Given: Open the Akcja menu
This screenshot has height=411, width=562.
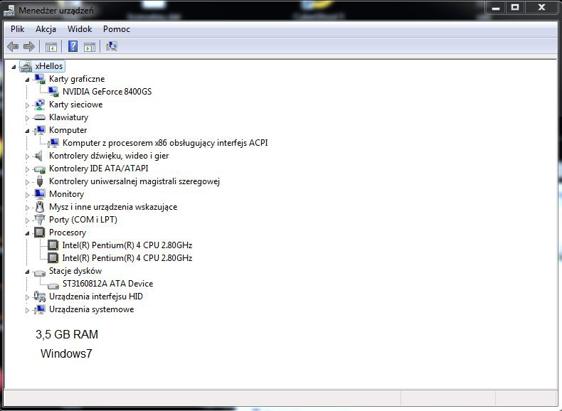Looking at the screenshot, I should click(x=46, y=29).
